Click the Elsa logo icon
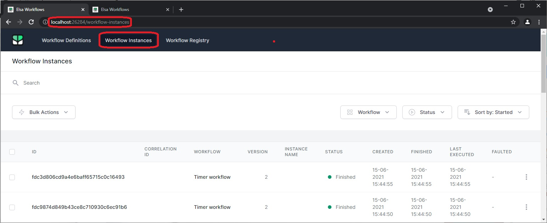The image size is (547, 223). click(x=17, y=40)
